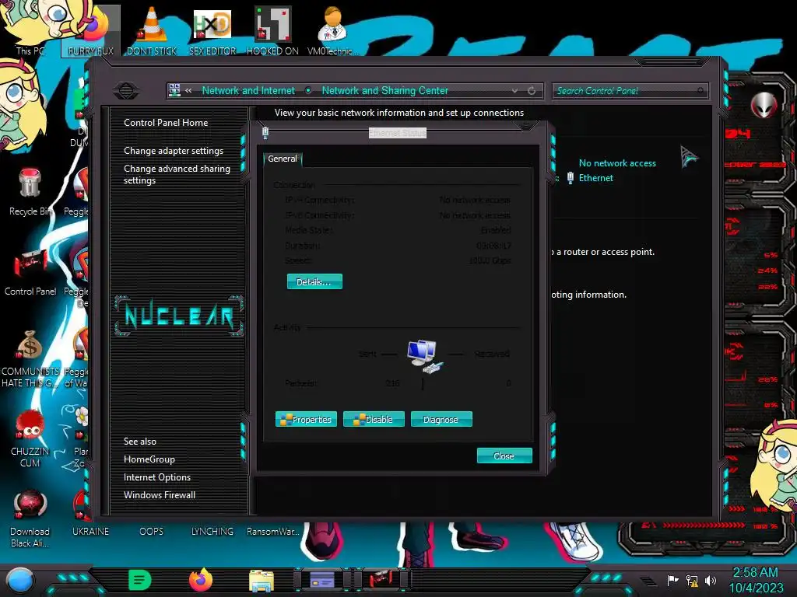
Task: Click the Start orb button
Action: (x=20, y=581)
